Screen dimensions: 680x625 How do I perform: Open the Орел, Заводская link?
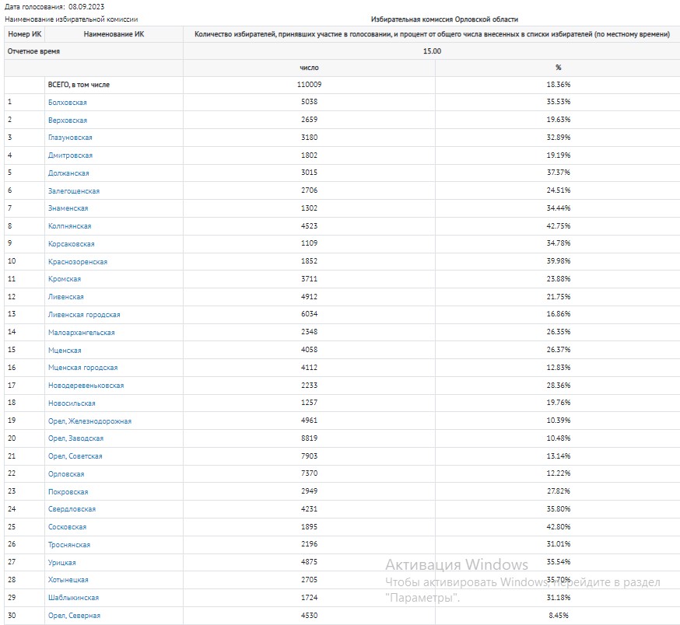[75, 438]
